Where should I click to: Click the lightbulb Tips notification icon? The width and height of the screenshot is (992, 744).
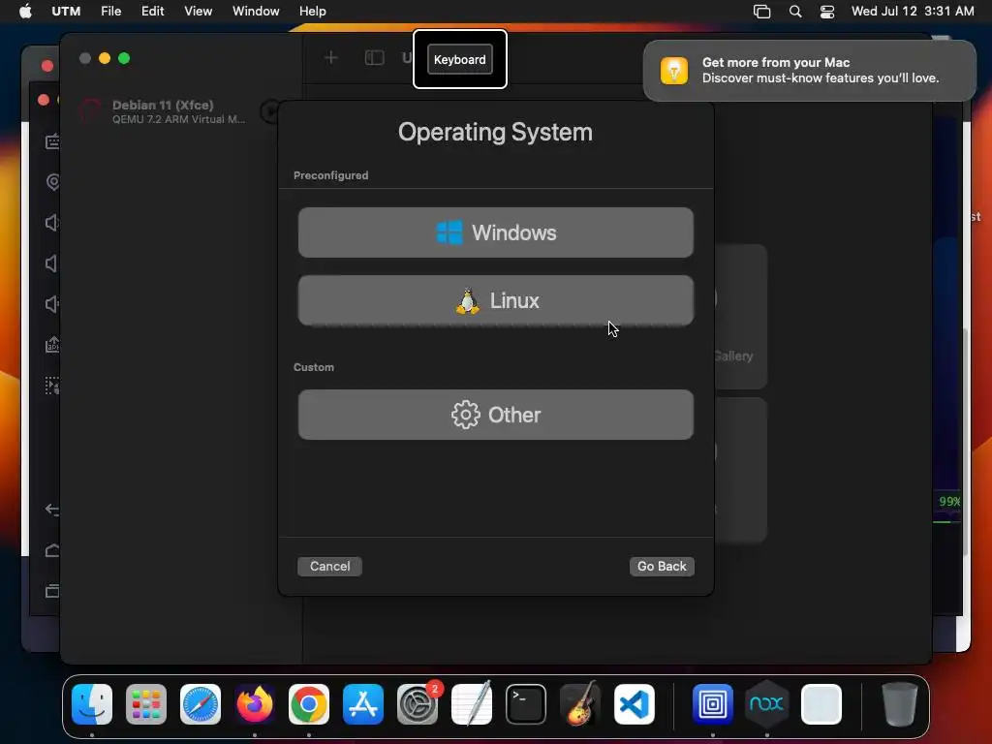coord(674,70)
